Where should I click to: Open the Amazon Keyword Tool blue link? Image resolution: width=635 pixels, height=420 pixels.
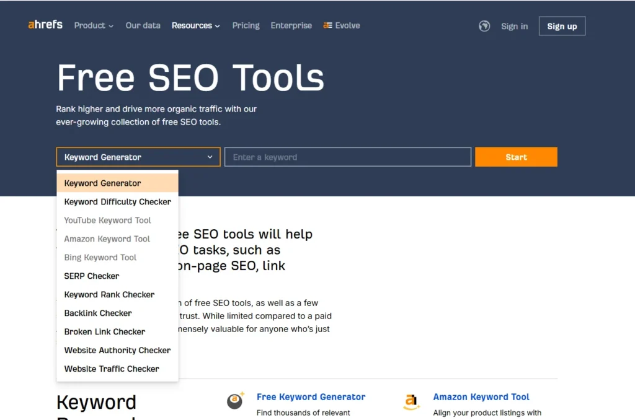point(481,397)
